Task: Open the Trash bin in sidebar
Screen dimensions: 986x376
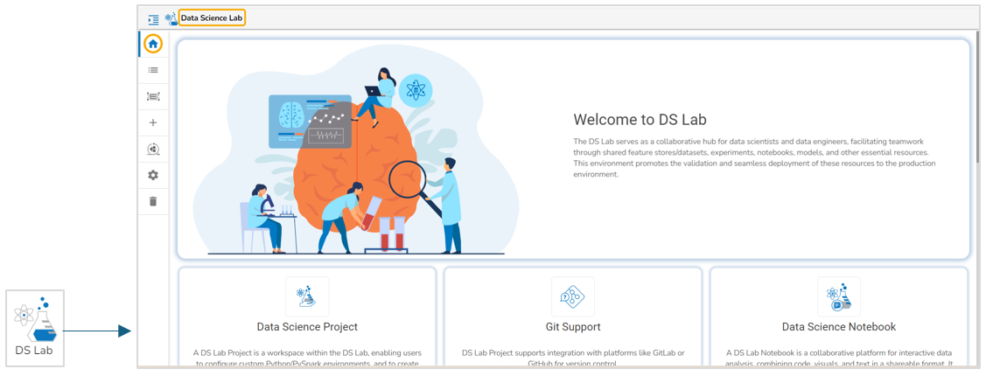Action: point(153,202)
